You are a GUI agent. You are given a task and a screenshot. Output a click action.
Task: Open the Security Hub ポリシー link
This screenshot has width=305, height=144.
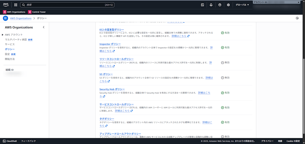pos(112,89)
